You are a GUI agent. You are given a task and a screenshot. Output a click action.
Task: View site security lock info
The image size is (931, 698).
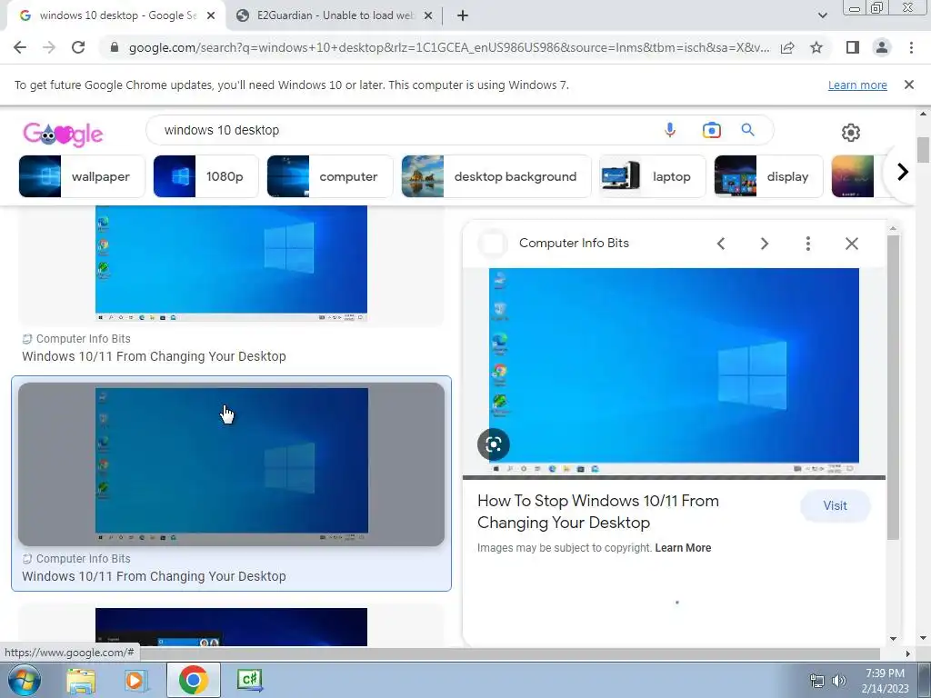(115, 47)
